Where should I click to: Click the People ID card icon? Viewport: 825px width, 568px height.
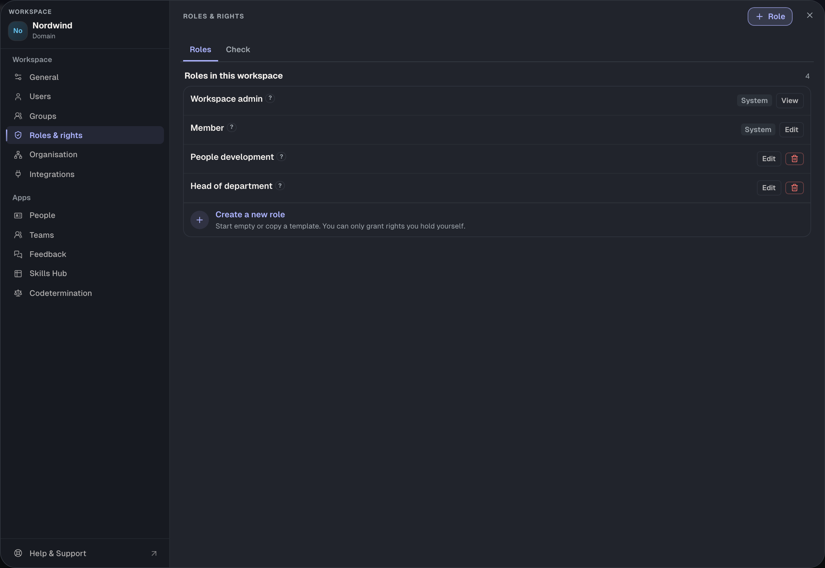tap(18, 215)
